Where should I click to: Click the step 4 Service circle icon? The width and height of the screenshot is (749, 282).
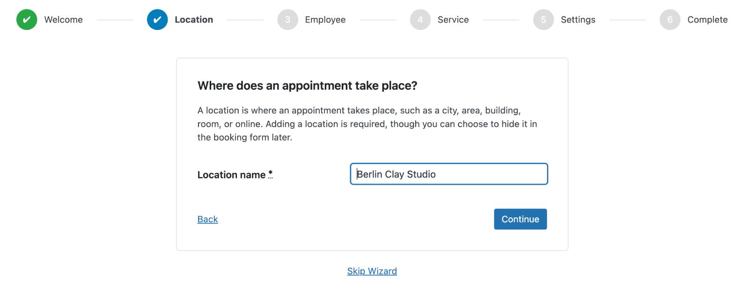(420, 20)
